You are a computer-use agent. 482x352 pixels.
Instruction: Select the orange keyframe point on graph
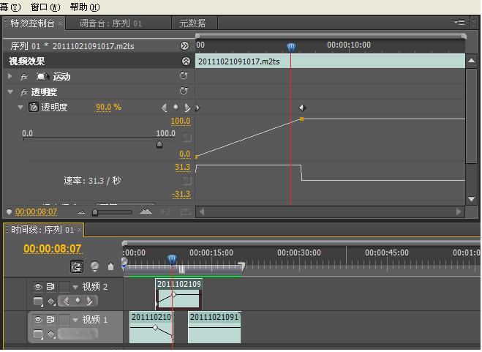[301, 119]
